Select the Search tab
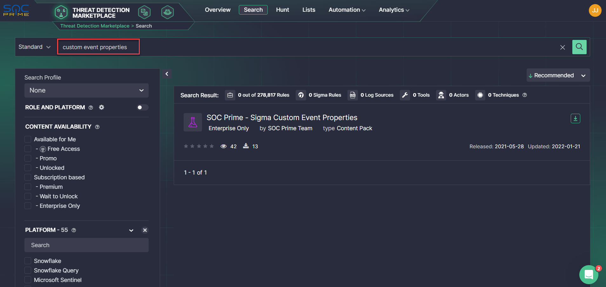Screen dimensions: 606x287 tap(253, 10)
